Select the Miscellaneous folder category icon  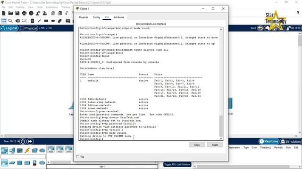pos(34,150)
